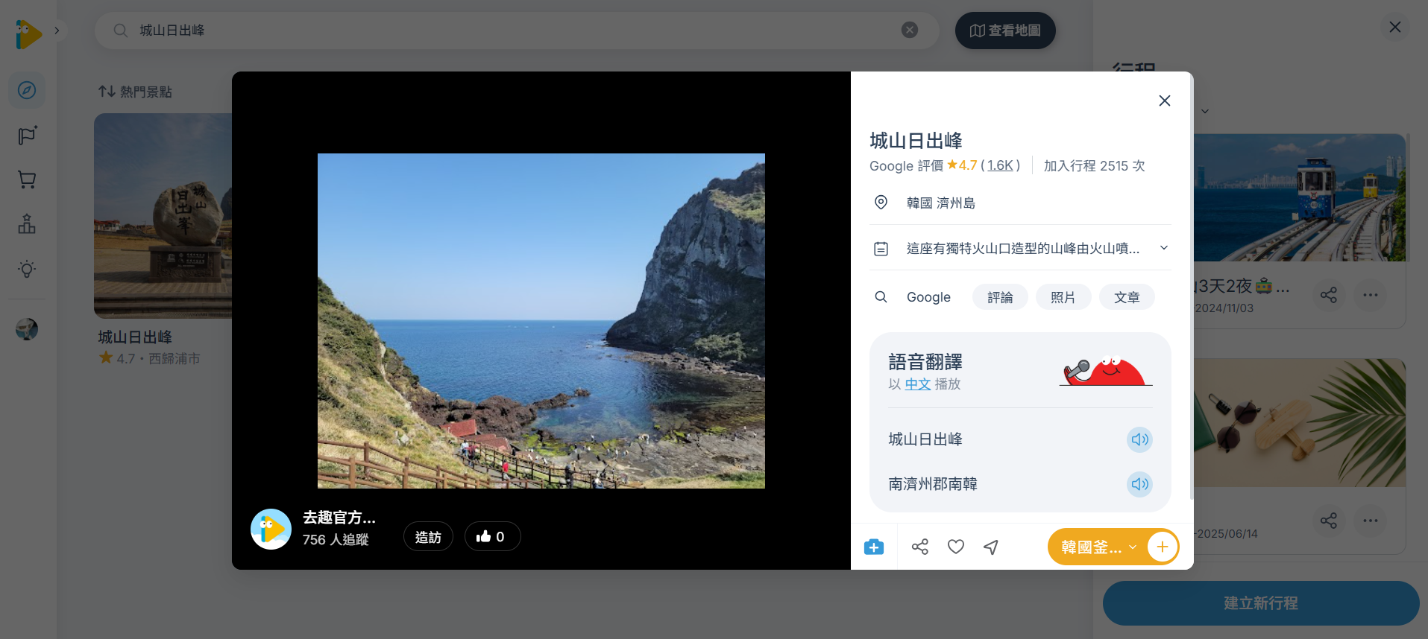Open the itinerary filter chevron in side panel
This screenshot has width=1428, height=639.
pyautogui.click(x=1205, y=112)
